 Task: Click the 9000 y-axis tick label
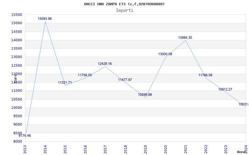[x=17, y=125]
